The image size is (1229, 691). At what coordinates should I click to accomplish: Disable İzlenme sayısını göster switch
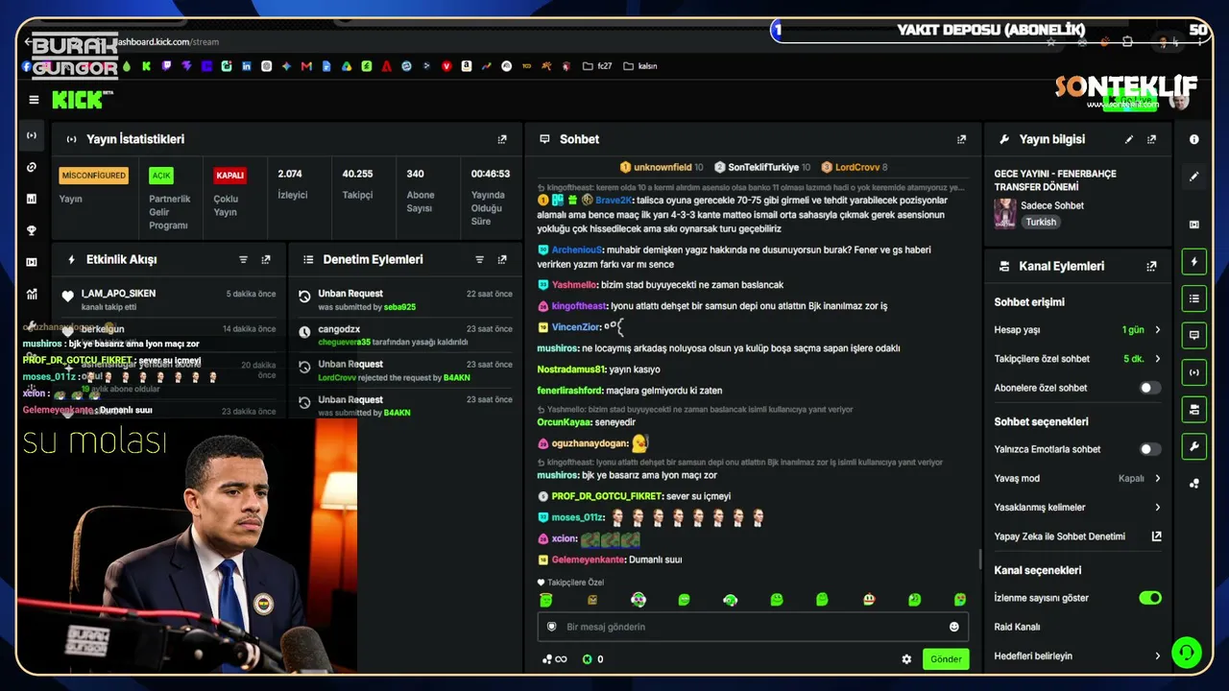tap(1149, 598)
